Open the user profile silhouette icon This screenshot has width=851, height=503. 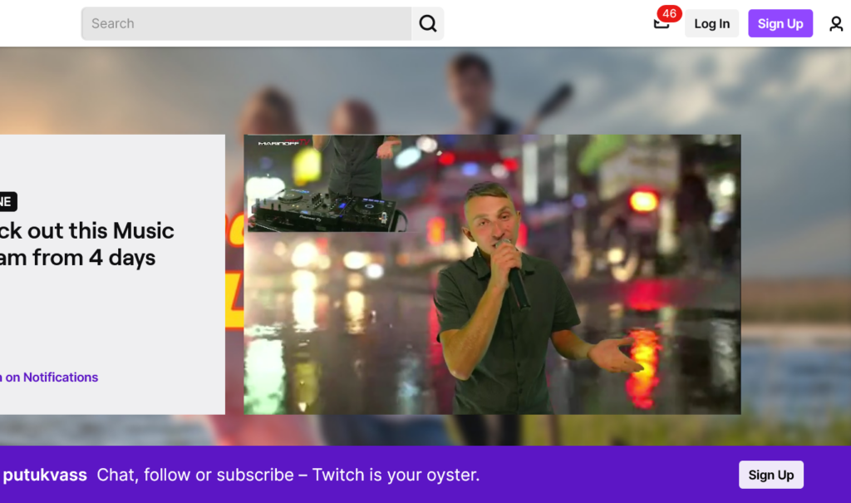pos(836,24)
